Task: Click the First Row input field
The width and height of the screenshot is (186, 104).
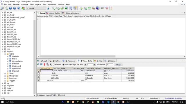Action: (90, 65)
